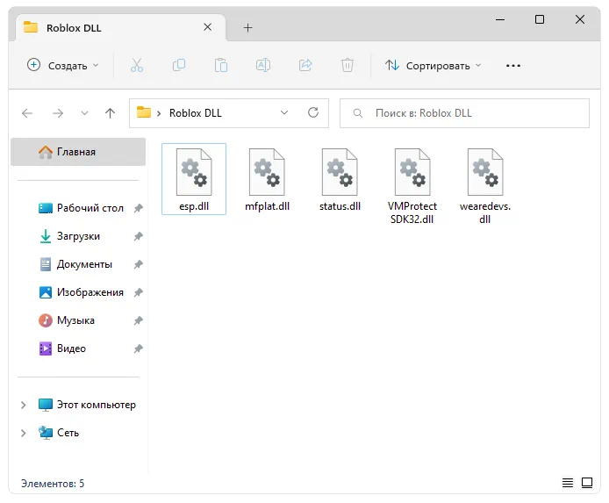Click the pin icon next to Музыка
The height and width of the screenshot is (503, 609).
coord(139,320)
